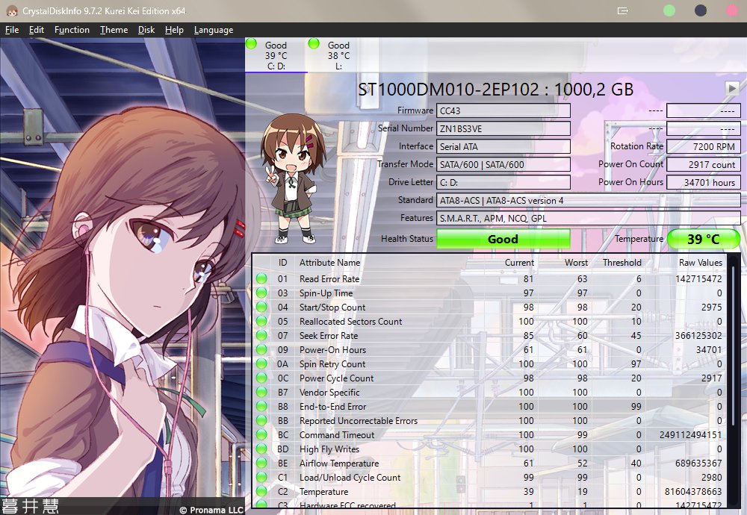Click status icon for Spin-Up Time
The image size is (747, 515).
pyautogui.click(x=261, y=293)
